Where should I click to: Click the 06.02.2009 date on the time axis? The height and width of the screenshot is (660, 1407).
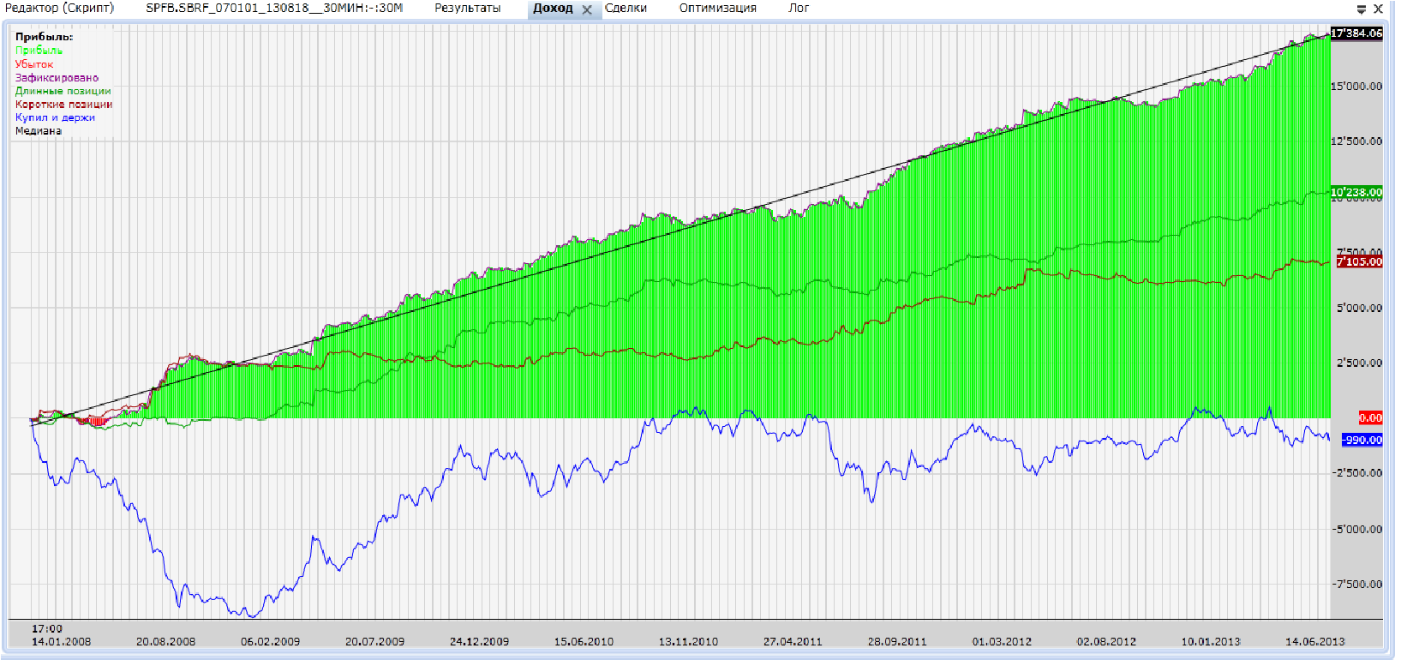(x=270, y=641)
